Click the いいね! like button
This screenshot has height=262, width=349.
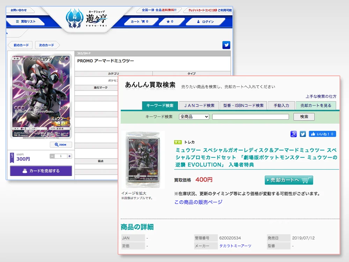click(322, 134)
